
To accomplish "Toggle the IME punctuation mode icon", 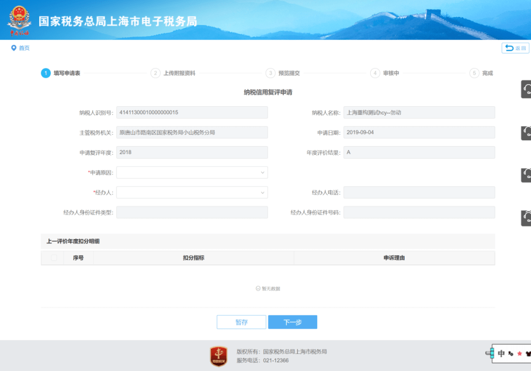I will [511, 354].
